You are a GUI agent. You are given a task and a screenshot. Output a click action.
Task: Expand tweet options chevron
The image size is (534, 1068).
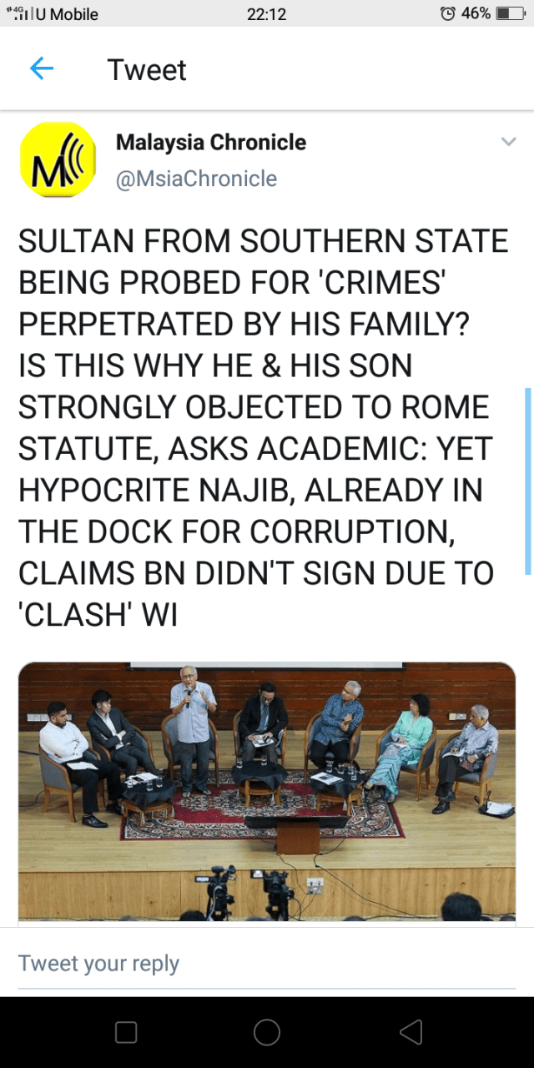coord(508,142)
